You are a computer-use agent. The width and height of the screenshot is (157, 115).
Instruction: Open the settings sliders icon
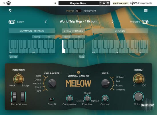(x=146, y=11)
